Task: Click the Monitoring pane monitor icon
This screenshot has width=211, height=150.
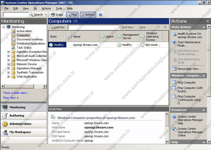Action: click(x=5, y=107)
